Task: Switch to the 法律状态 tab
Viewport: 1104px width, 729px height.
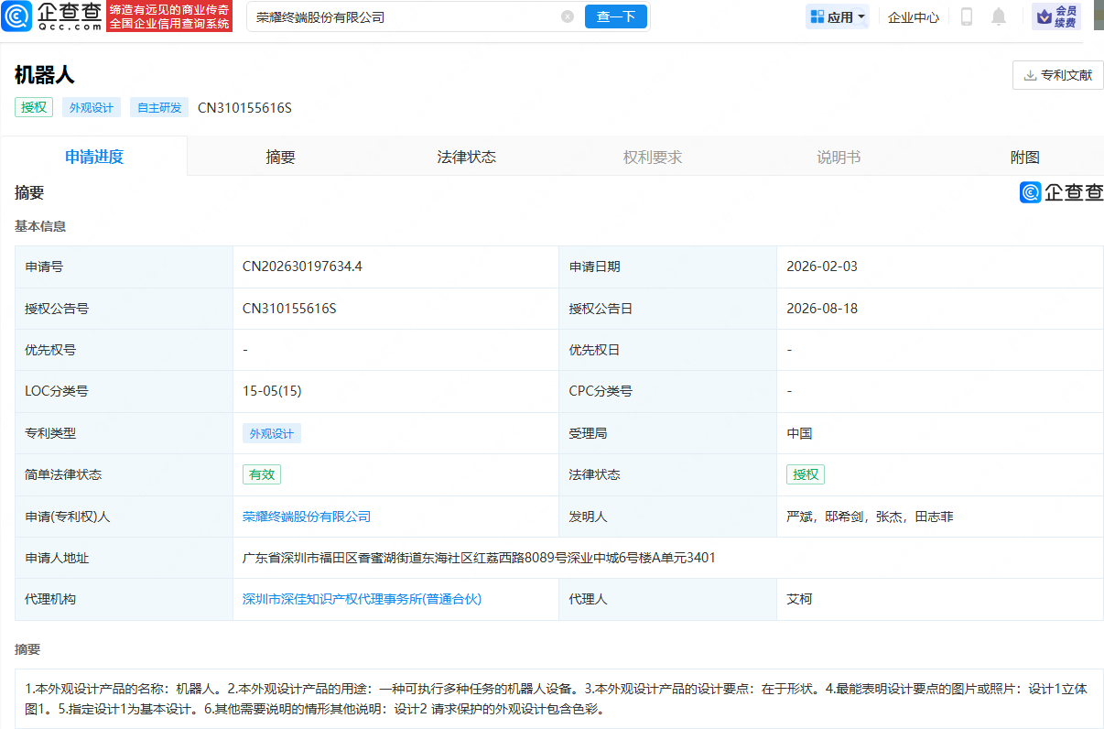Action: tap(467, 157)
